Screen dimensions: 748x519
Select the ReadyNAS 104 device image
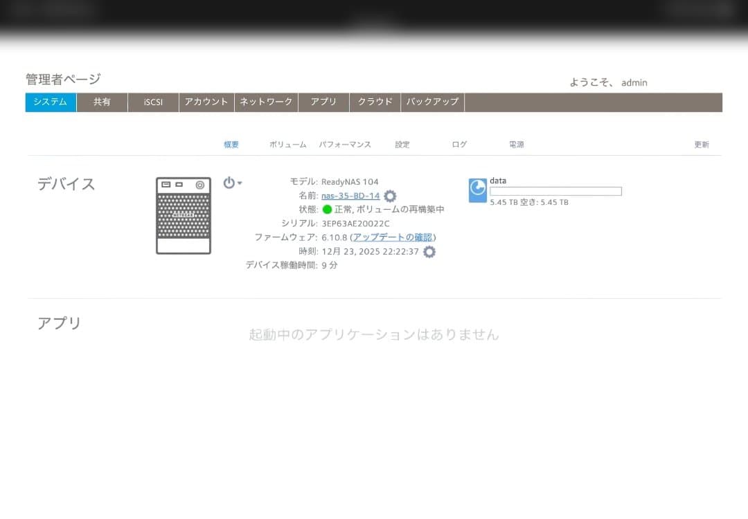(183, 215)
